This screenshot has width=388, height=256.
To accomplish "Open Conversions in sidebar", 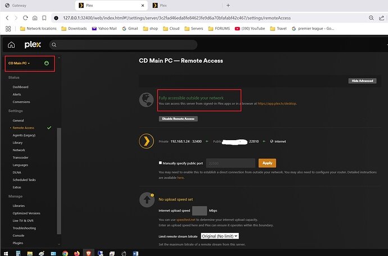I will 21,102.
